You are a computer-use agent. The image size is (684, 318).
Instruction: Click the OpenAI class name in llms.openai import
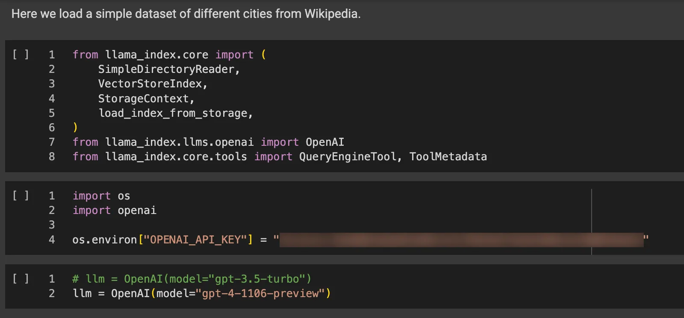[x=324, y=142]
